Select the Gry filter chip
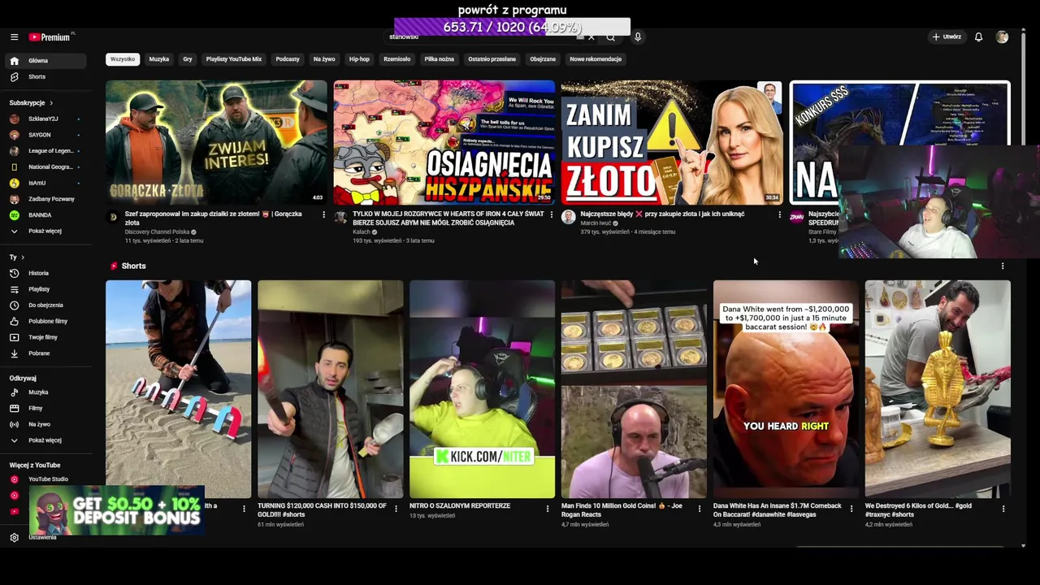Viewport: 1040px width, 585px height. pyautogui.click(x=188, y=59)
